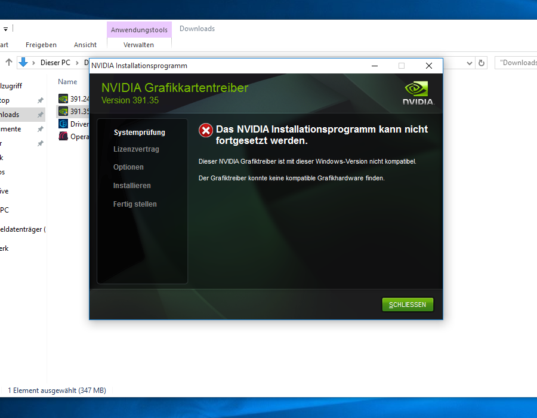The width and height of the screenshot is (537, 418).
Task: Select the Installieren step label
Action: (x=132, y=186)
